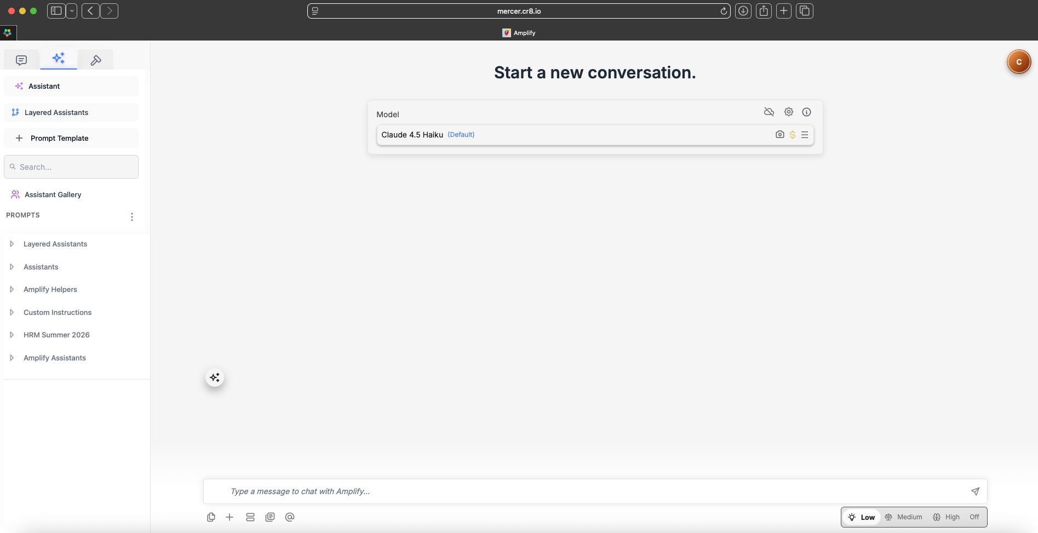Open the Claude 4.5 Haiku model dropdown
This screenshot has width=1038, height=533.
(x=595, y=135)
